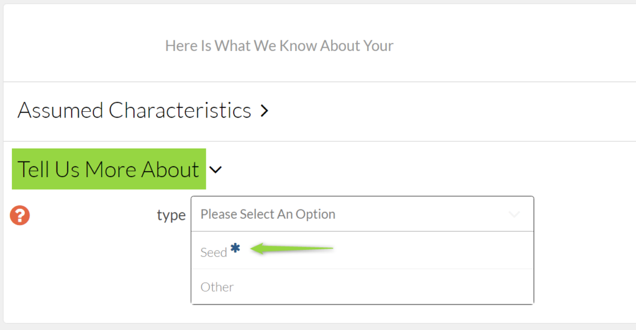
Task: Click the right chevron after Assumed Characteristics
Action: 265,111
